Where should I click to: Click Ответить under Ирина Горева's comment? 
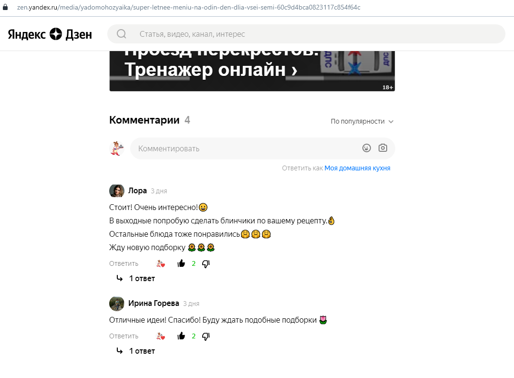point(123,336)
